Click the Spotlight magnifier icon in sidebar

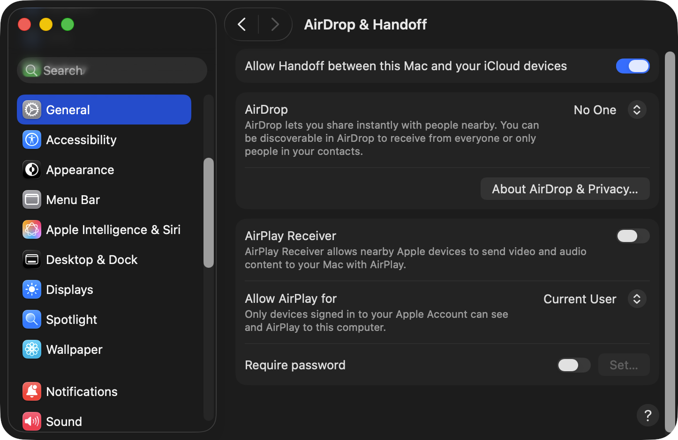click(x=32, y=319)
